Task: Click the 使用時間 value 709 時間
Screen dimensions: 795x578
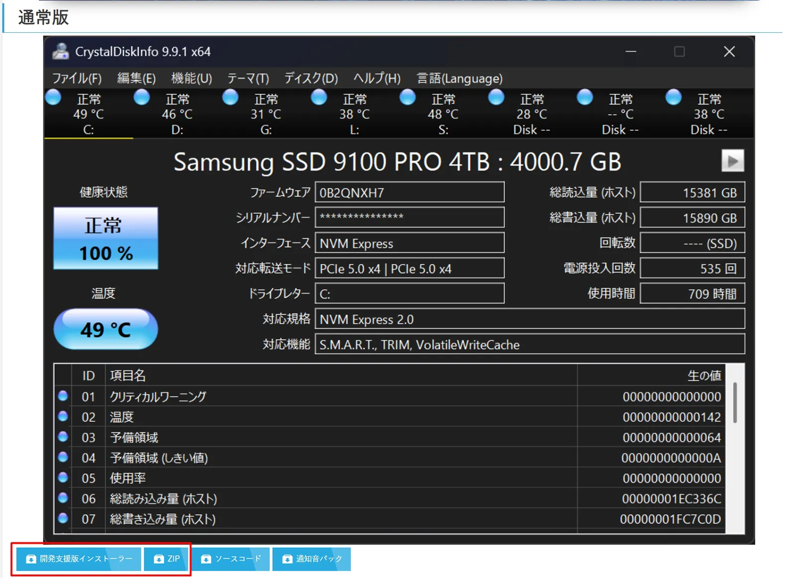Action: click(x=692, y=293)
